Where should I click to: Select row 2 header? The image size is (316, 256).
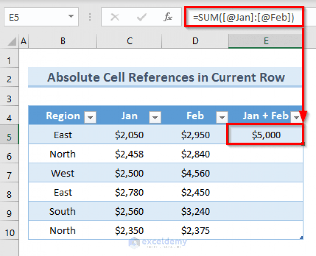pos(9,77)
